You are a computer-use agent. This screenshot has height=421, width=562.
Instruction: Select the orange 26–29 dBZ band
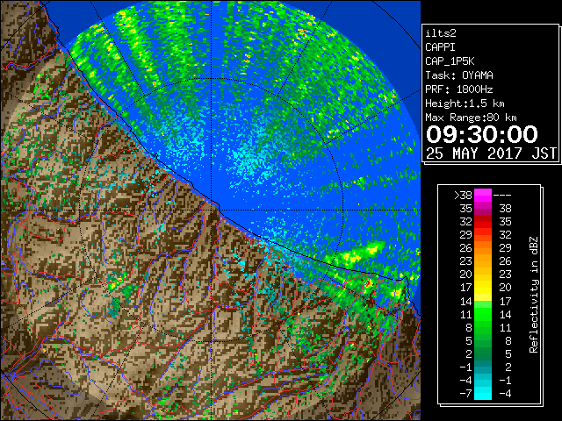tap(483, 248)
